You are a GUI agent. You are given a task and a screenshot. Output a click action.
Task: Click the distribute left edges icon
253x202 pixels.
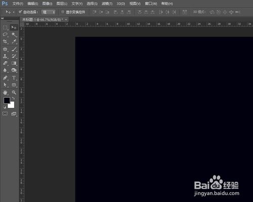(x=161, y=12)
